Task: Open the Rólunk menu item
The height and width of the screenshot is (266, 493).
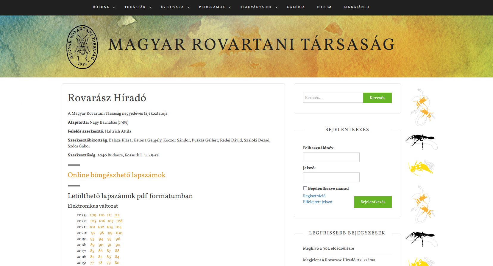Action: point(101,7)
